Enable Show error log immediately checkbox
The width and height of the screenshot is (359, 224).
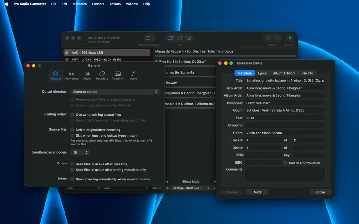[72, 179]
